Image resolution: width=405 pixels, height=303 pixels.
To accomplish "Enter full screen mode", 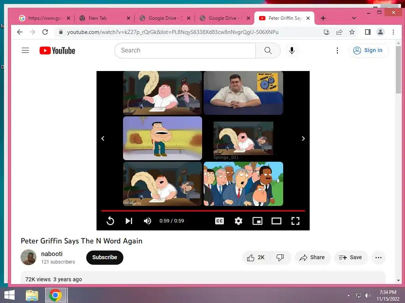I will pos(295,221).
